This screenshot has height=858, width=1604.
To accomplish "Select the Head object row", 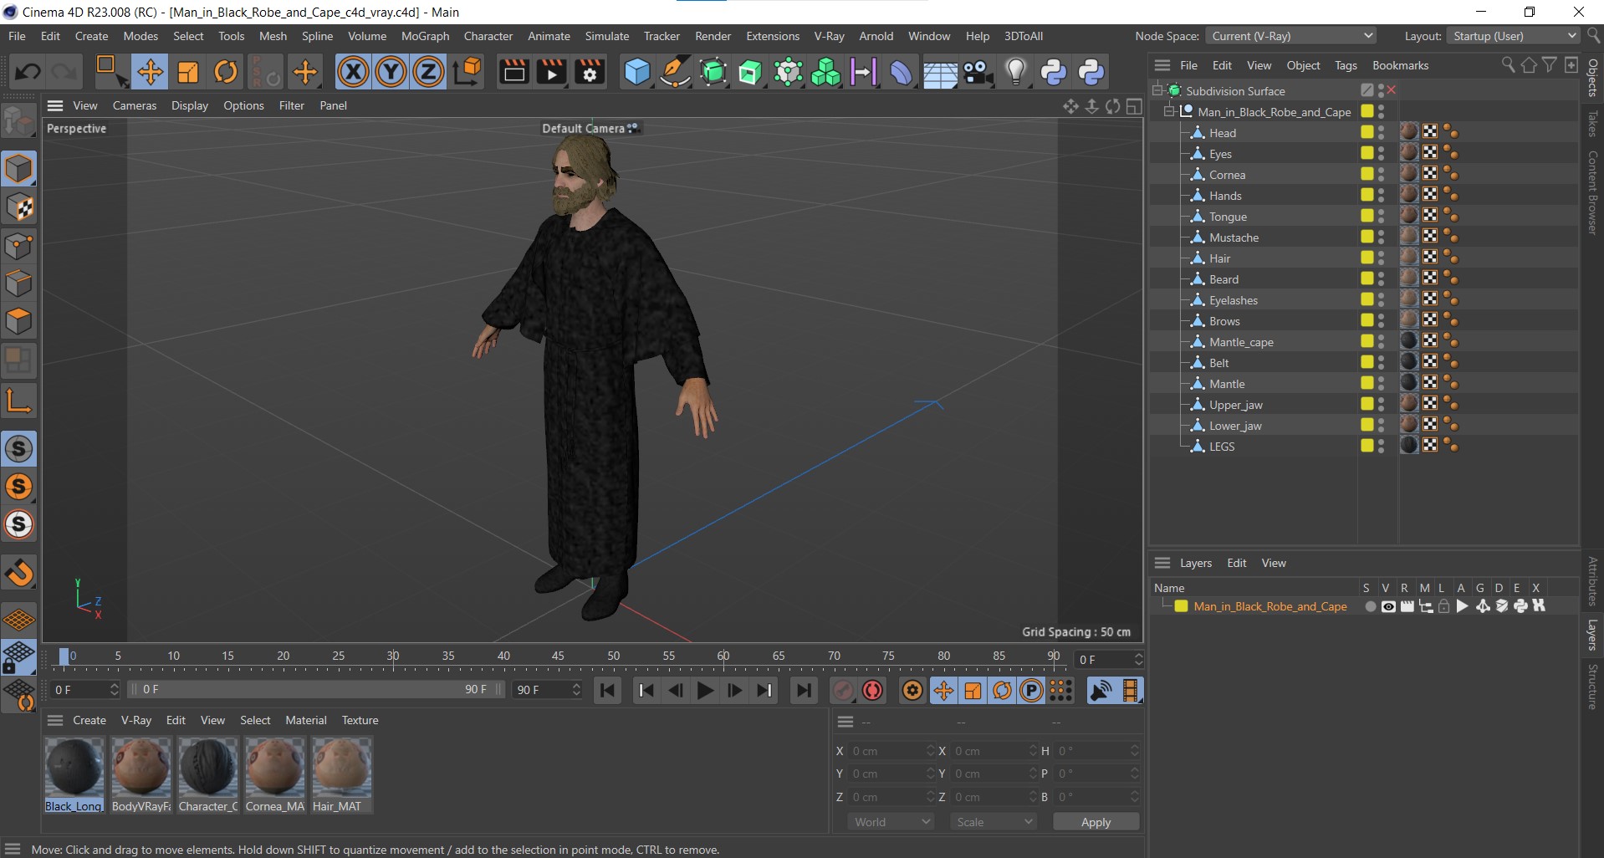I will (x=1254, y=133).
